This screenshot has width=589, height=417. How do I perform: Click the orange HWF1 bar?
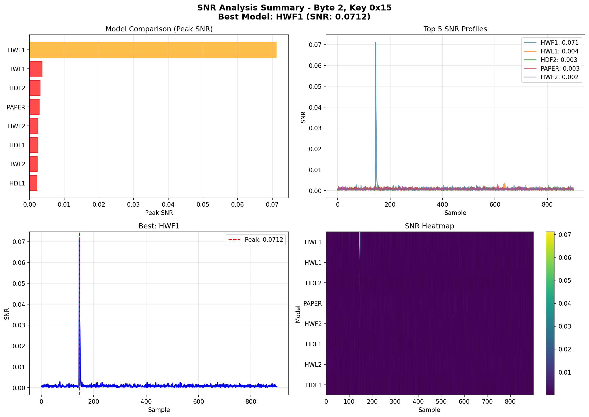point(153,50)
